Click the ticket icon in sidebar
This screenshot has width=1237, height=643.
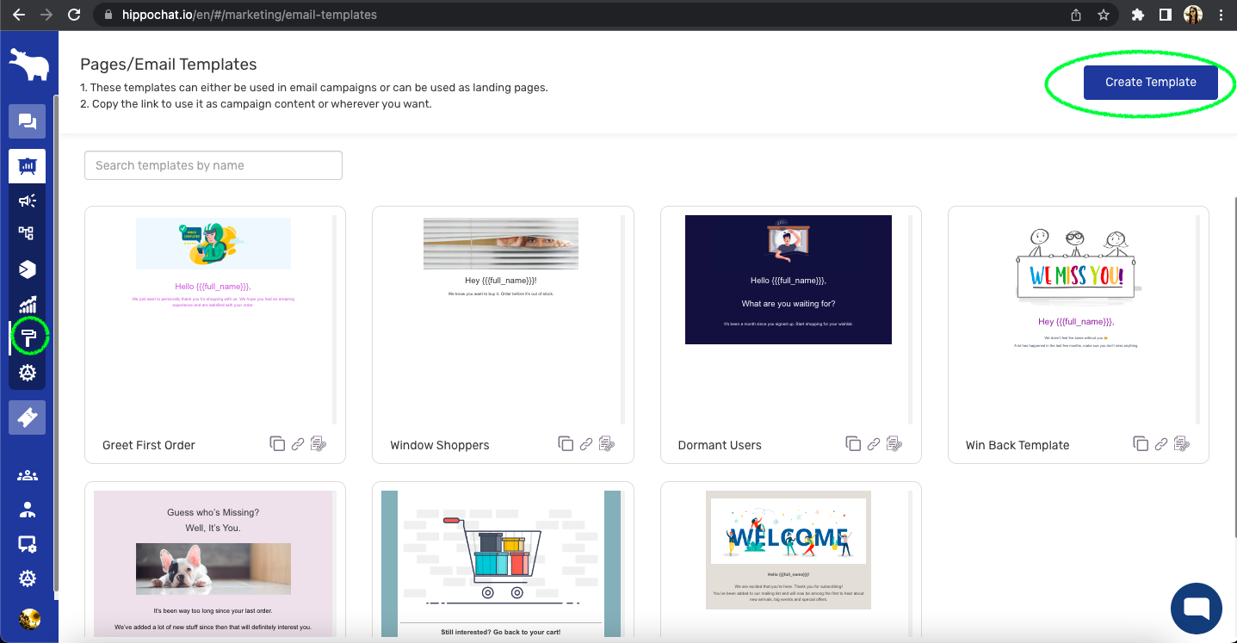pyautogui.click(x=28, y=417)
